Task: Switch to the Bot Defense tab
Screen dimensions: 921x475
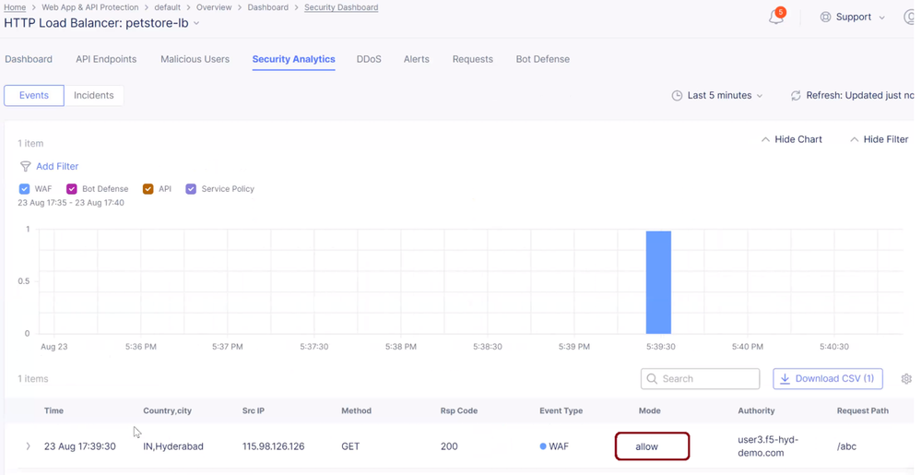Action: click(x=542, y=59)
